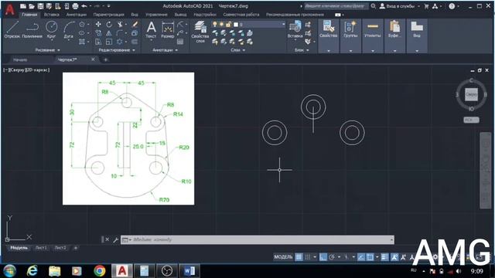
Task: Toggle layer on/off lightbulb in layer dropdown
Action: coord(215,24)
